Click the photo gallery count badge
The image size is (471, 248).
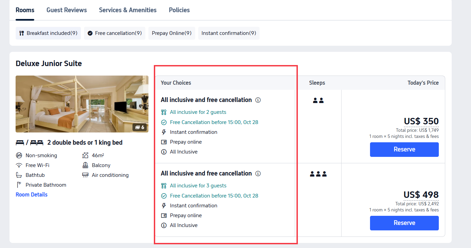(x=140, y=127)
